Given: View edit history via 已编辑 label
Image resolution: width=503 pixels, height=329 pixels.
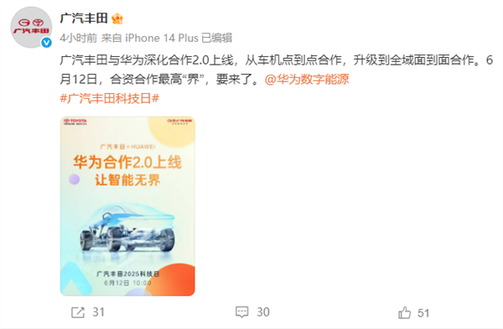Looking at the screenshot, I should click(216, 38).
